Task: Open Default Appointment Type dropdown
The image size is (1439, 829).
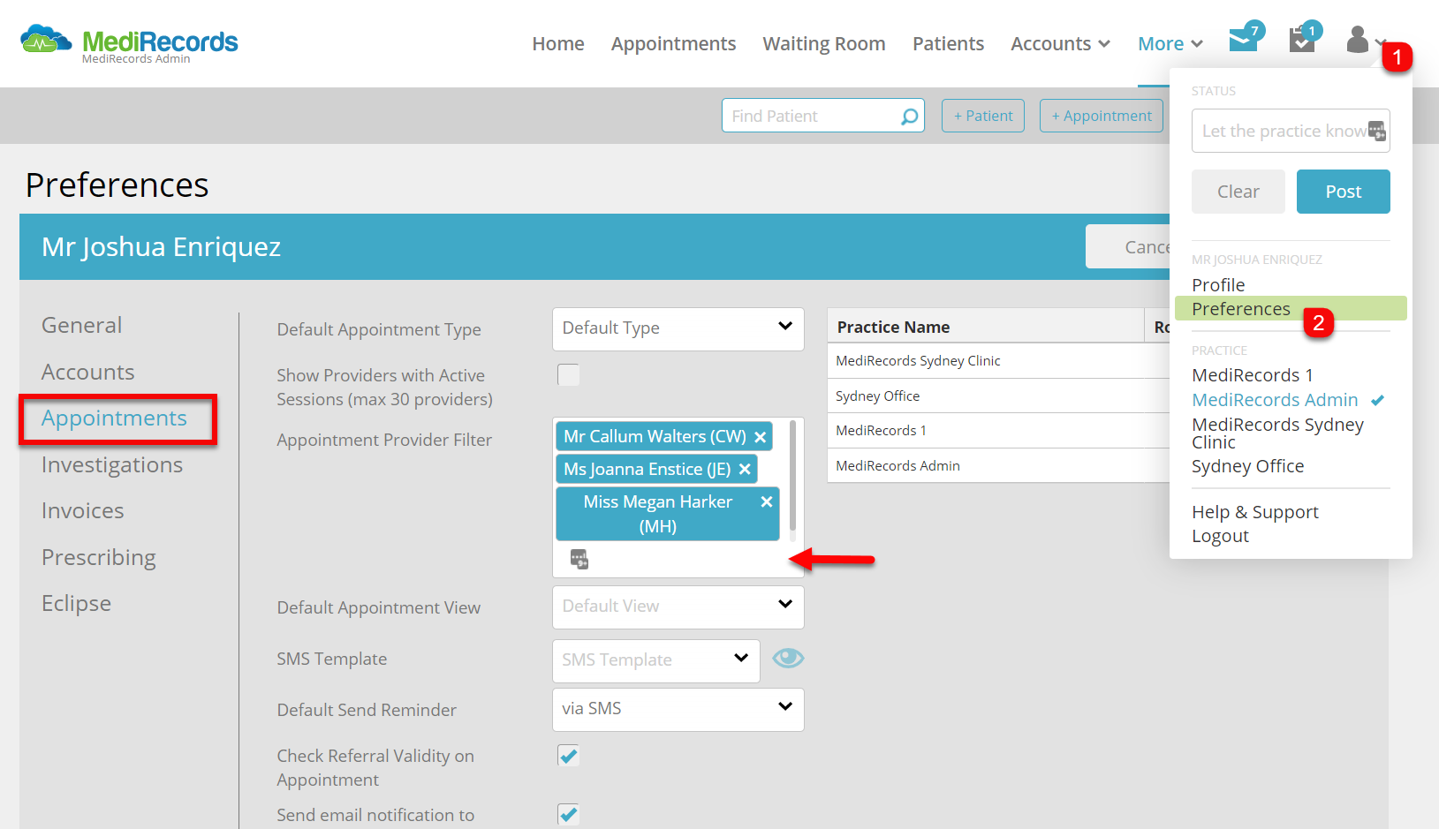Action: 678,328
